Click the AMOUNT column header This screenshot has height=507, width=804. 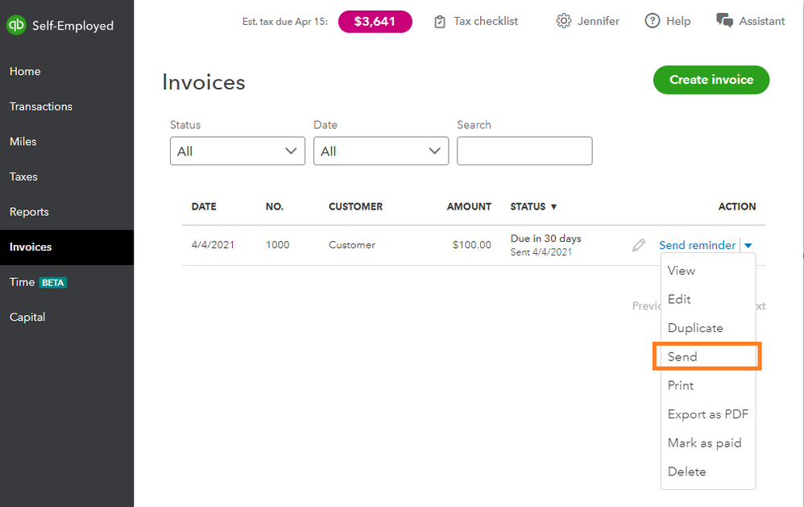click(469, 206)
